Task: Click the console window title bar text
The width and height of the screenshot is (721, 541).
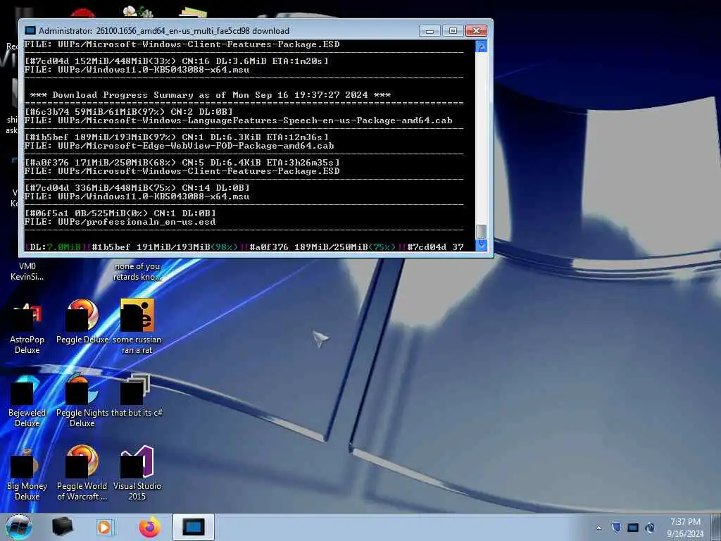Action: tap(163, 31)
